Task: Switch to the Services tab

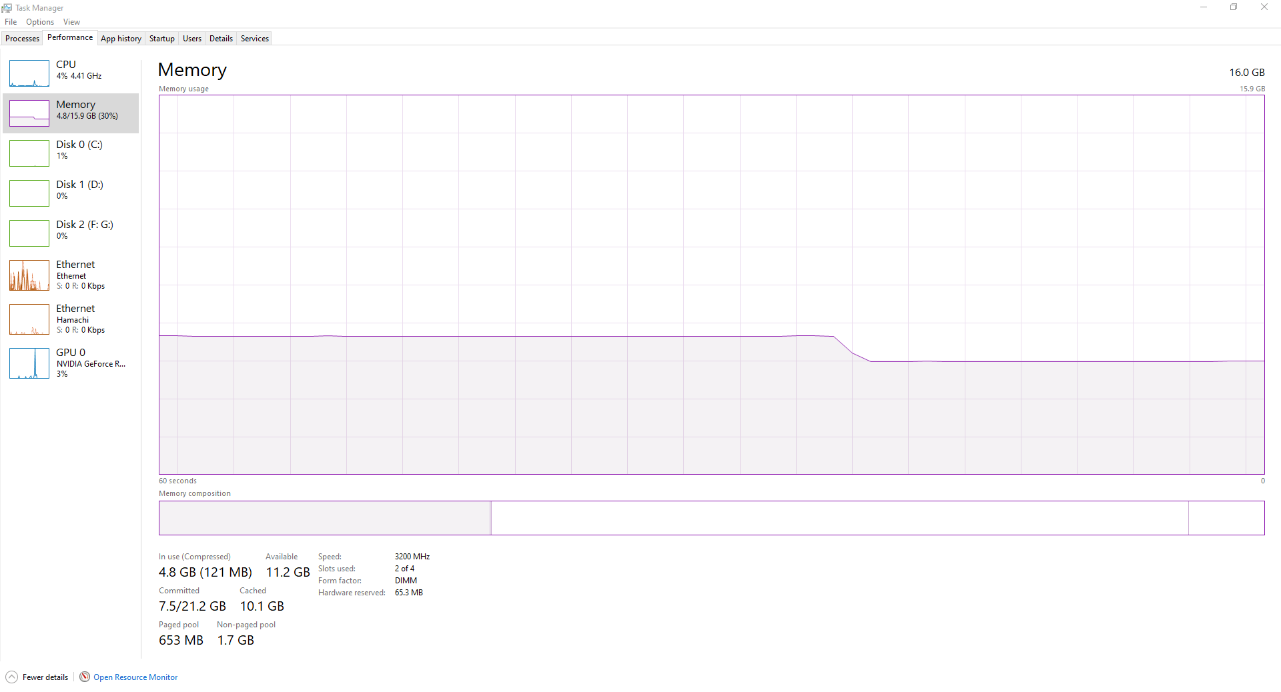Action: [254, 38]
